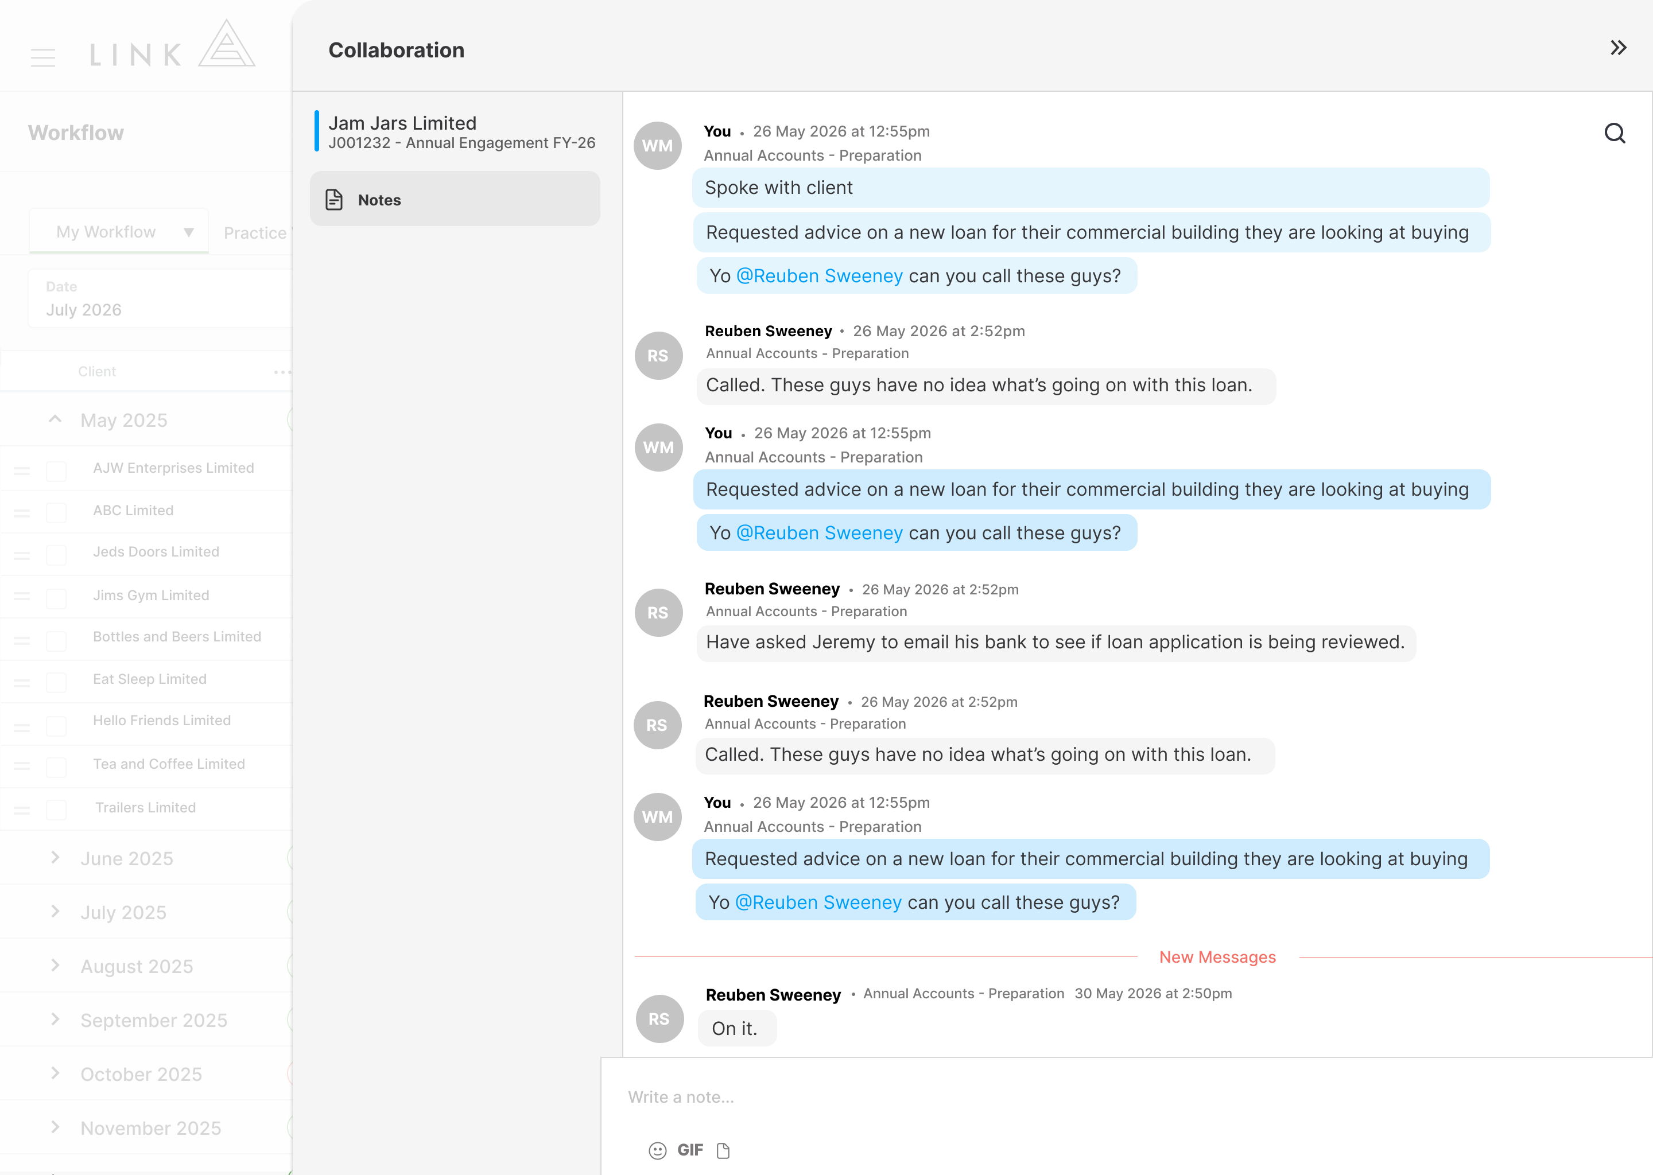This screenshot has height=1175, width=1653.
Task: Tick checkbox for Hello Friends Limited
Action: [x=56, y=726]
